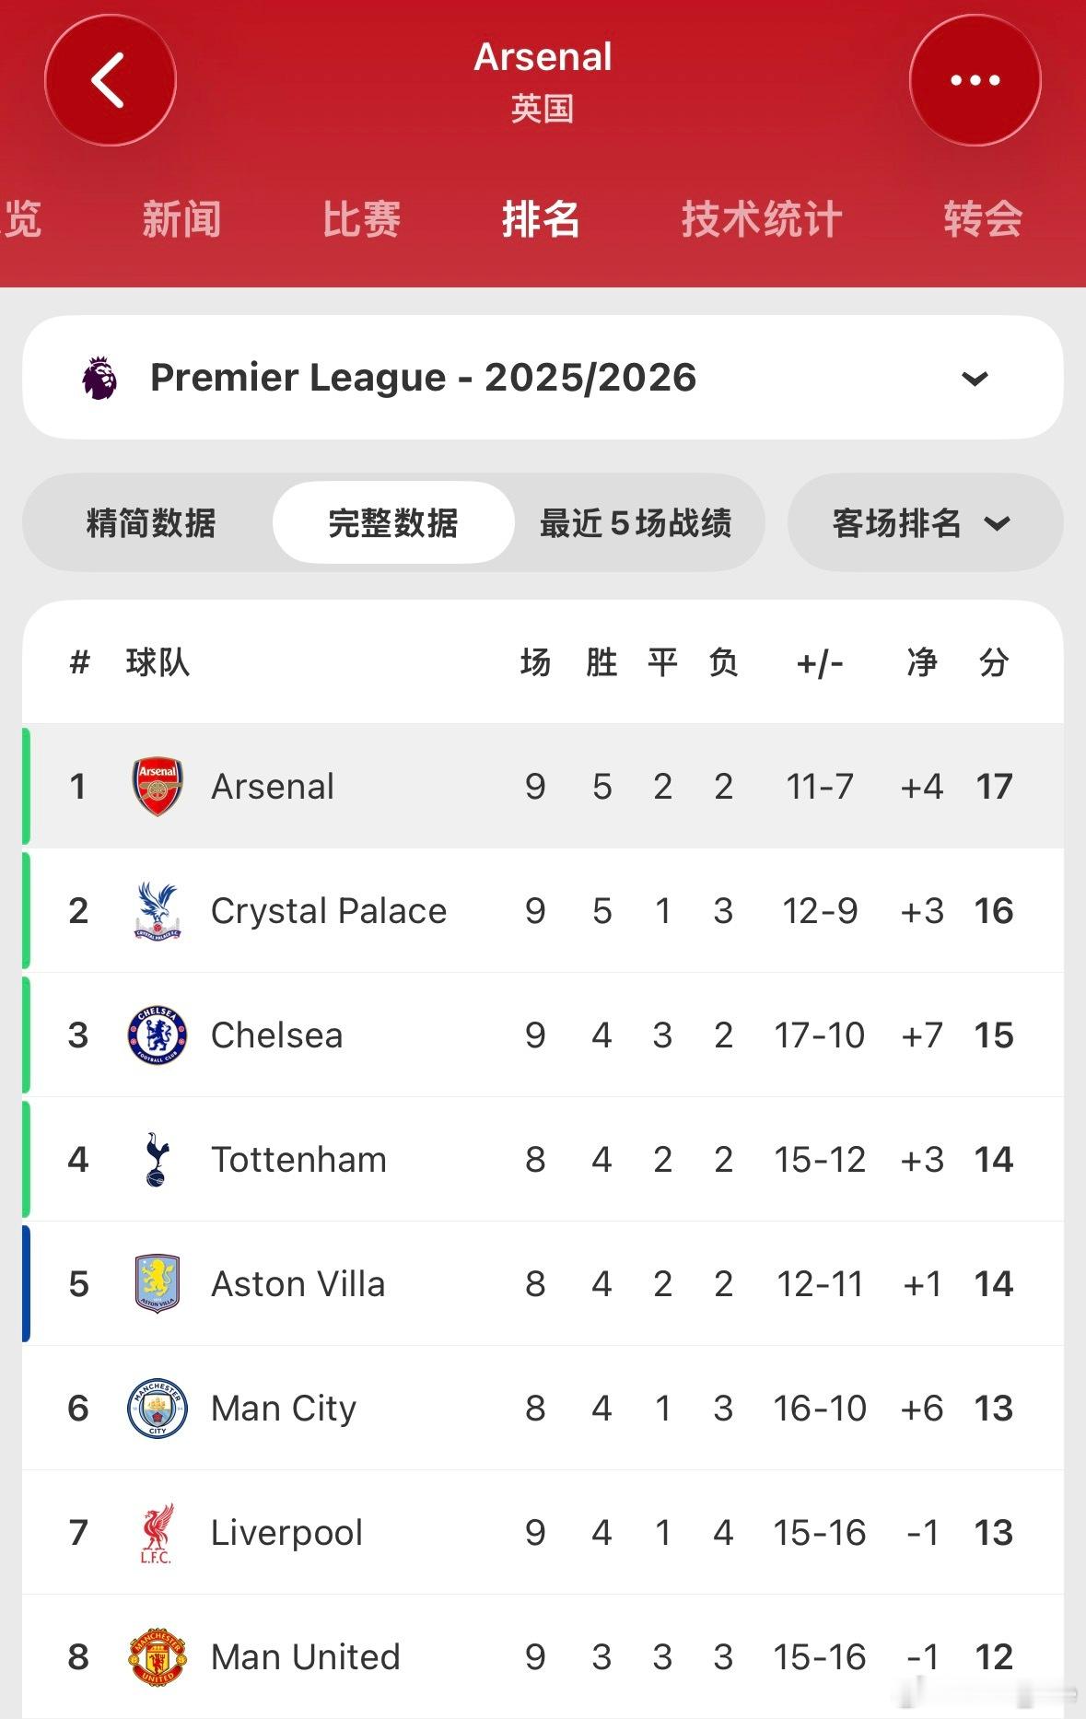Screen dimensions: 1086x1719
Task: Tap the Arsenal club crest
Action: (158, 787)
